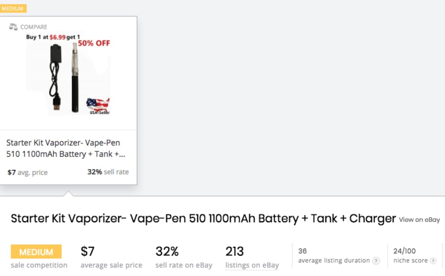Click the 50% OFF promo text

[94, 43]
